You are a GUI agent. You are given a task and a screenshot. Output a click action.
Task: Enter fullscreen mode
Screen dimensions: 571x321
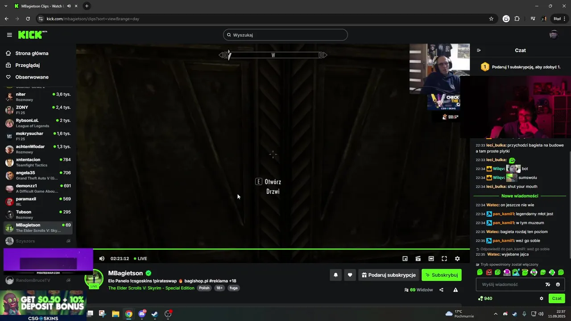click(x=444, y=259)
